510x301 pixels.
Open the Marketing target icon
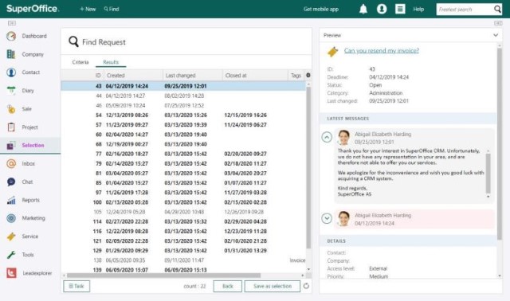tap(11, 218)
